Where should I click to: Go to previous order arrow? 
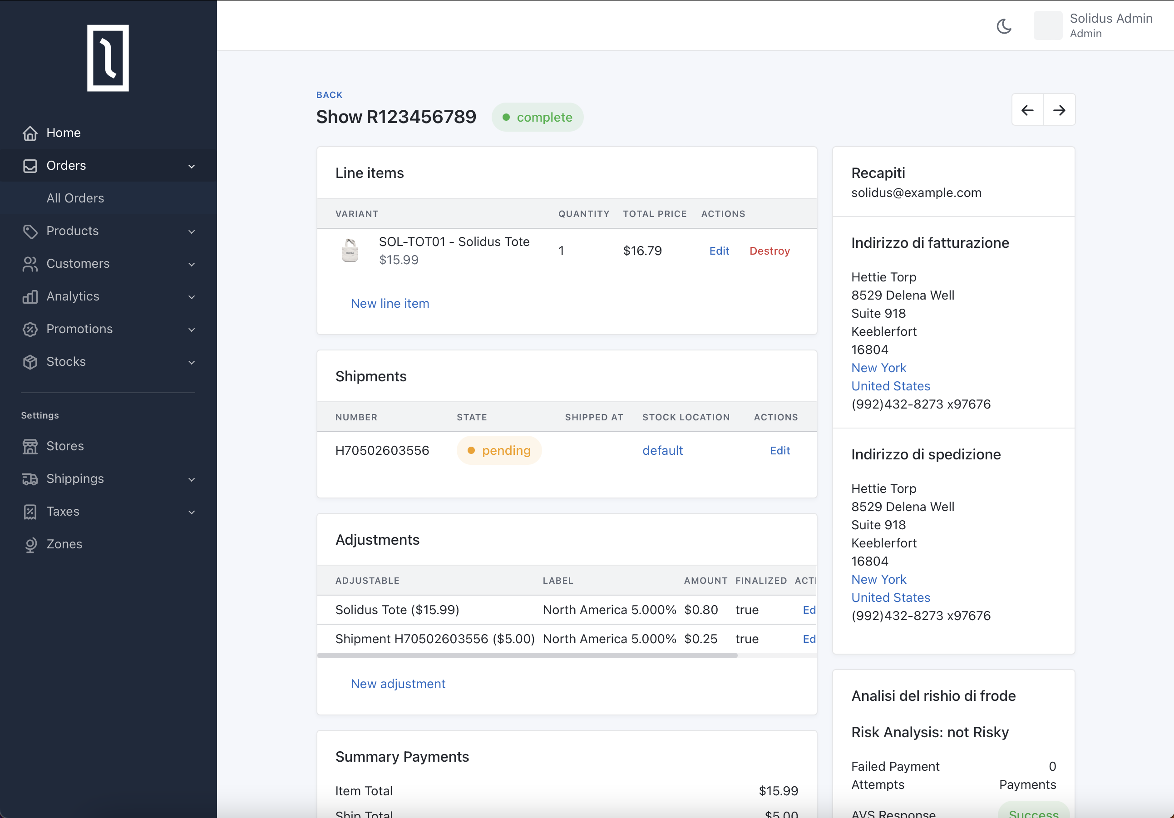pyautogui.click(x=1027, y=110)
